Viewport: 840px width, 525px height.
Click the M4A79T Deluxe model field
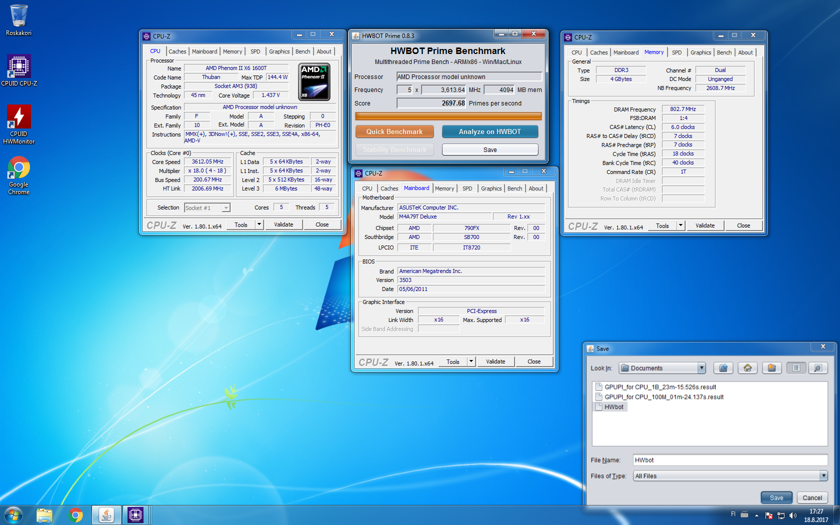[x=444, y=216]
